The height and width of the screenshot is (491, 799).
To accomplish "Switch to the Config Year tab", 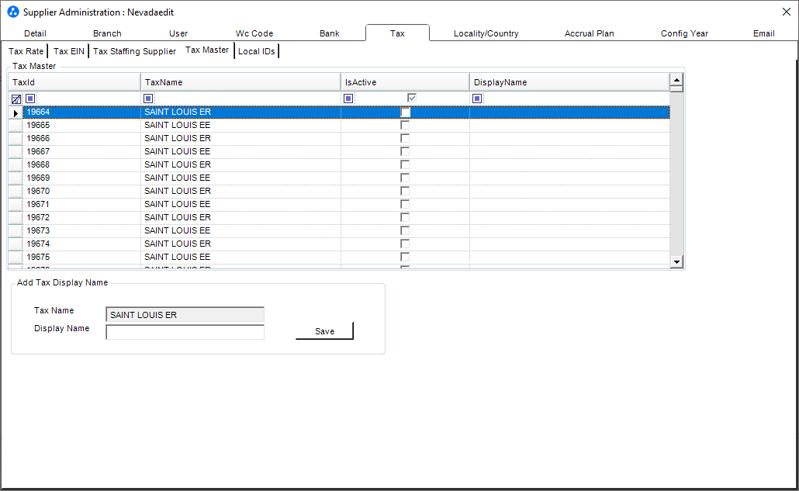I will 684,33.
